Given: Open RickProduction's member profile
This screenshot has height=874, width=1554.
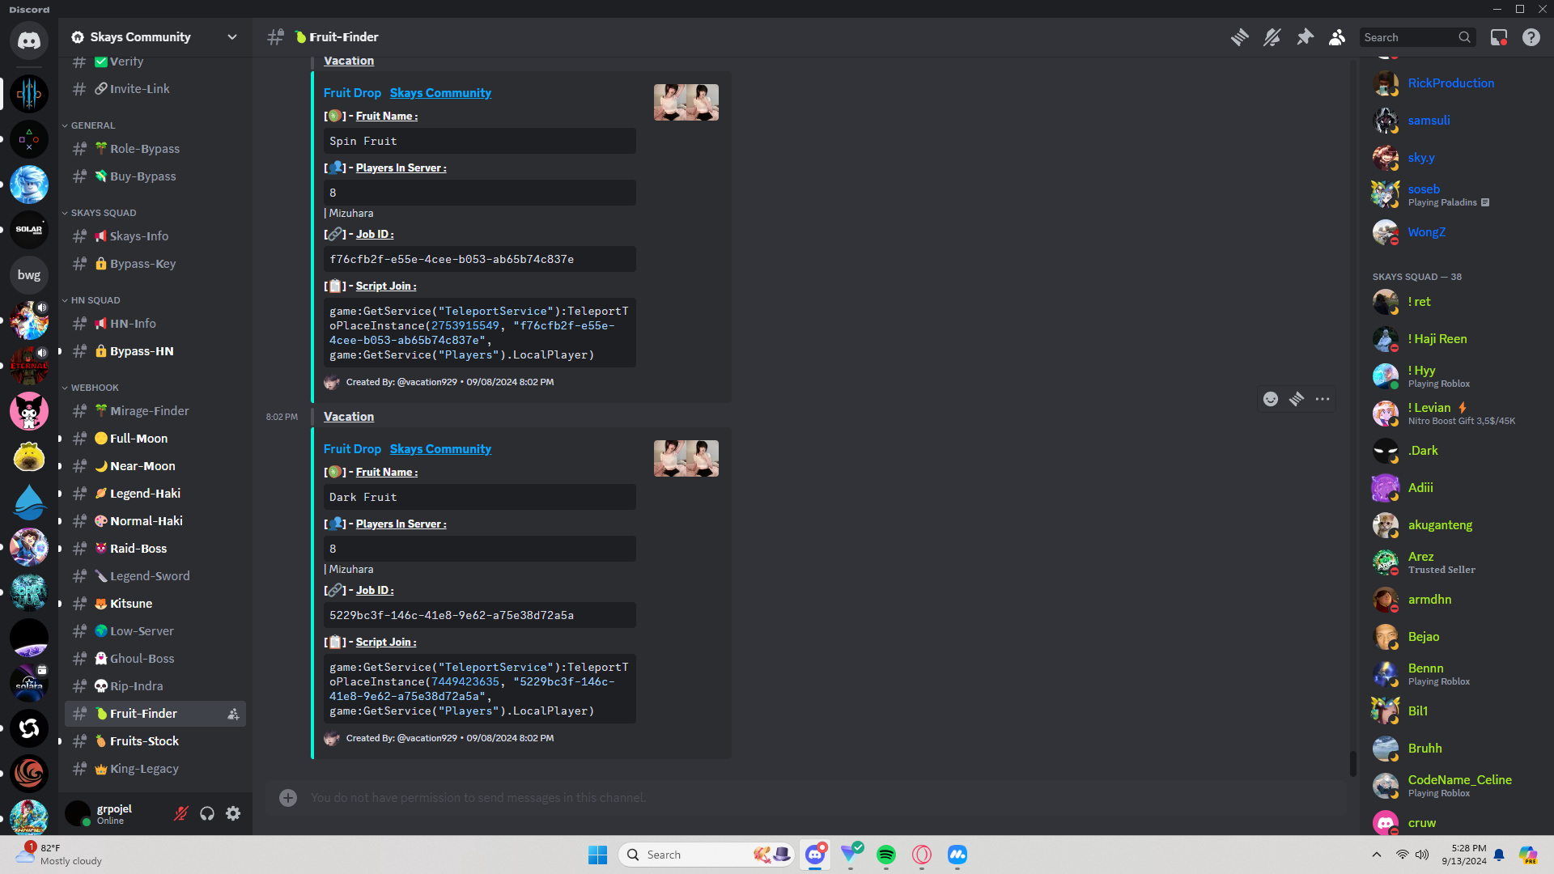Looking at the screenshot, I should [x=1452, y=83].
